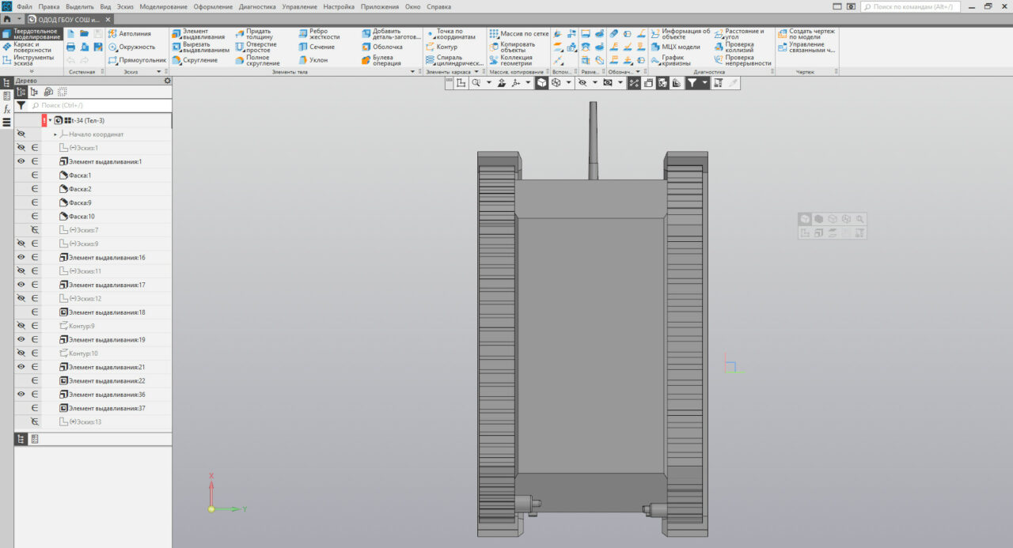Hide Элемент выдавливания:1 using its eye icon
Screen dimensions: 1013x548
coord(21,161)
